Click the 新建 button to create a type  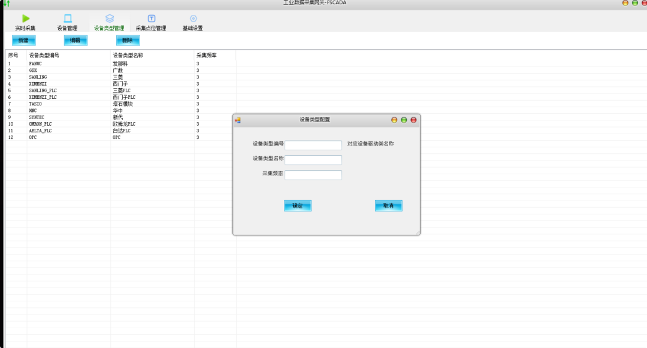pos(22,40)
